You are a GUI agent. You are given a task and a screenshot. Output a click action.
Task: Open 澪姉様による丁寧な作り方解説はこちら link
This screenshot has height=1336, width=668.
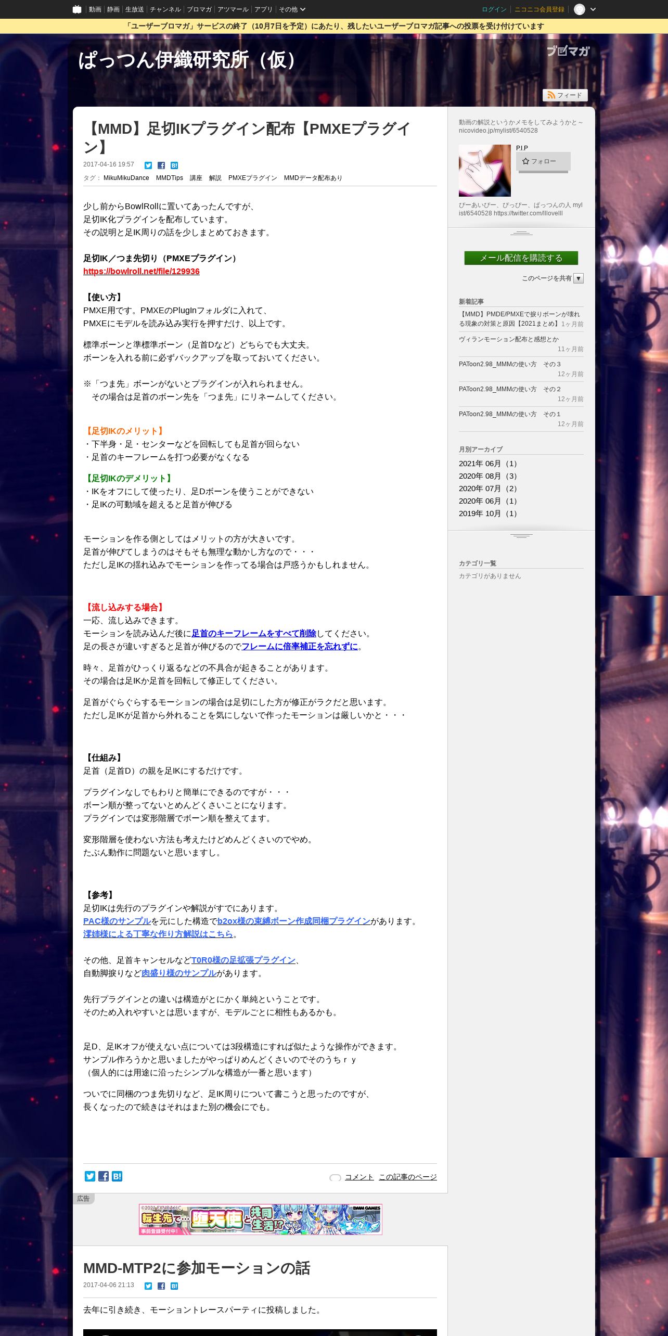tap(158, 934)
